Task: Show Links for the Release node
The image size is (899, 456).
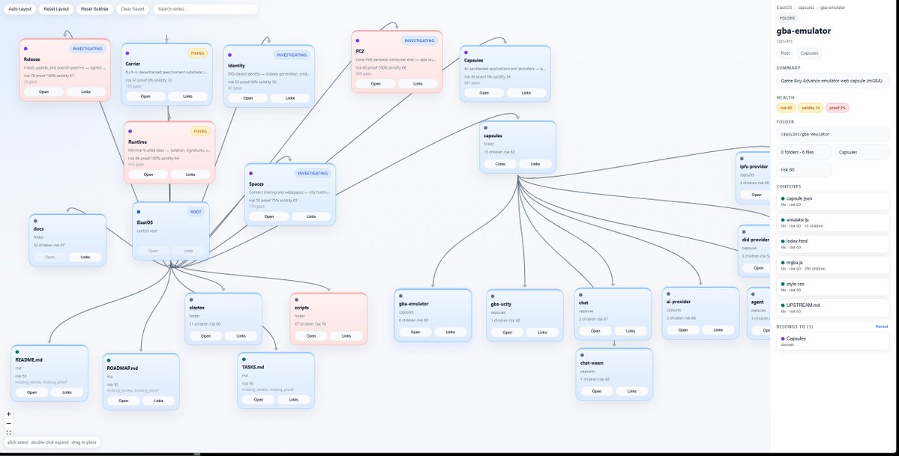Action: click(86, 91)
